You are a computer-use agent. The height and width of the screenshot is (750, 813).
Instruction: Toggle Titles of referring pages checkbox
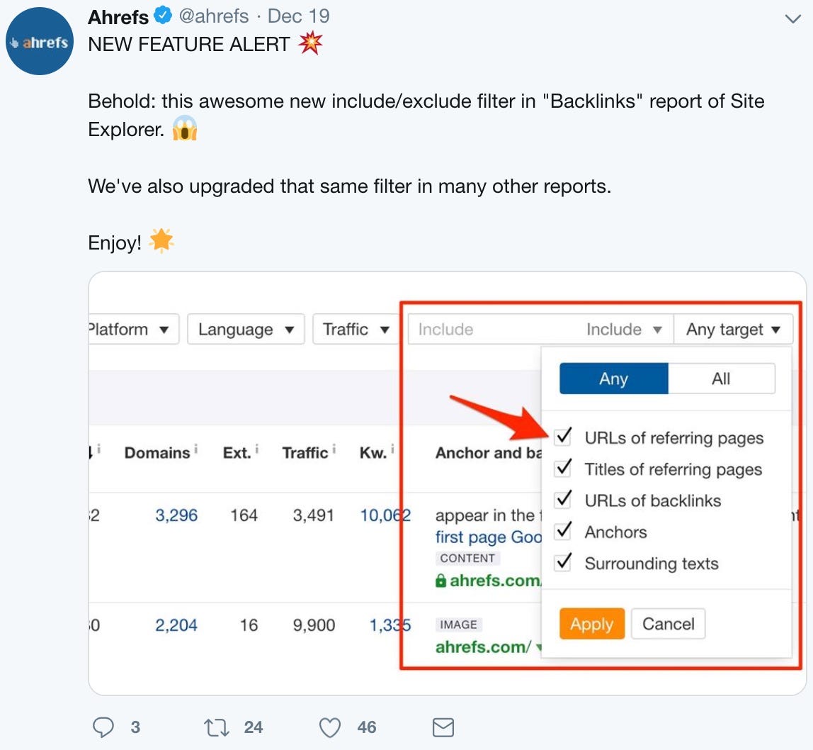(563, 468)
